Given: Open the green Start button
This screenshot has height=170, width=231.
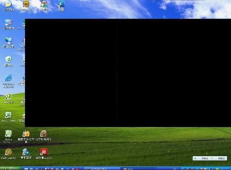Looking at the screenshot, I should click(x=10, y=169).
